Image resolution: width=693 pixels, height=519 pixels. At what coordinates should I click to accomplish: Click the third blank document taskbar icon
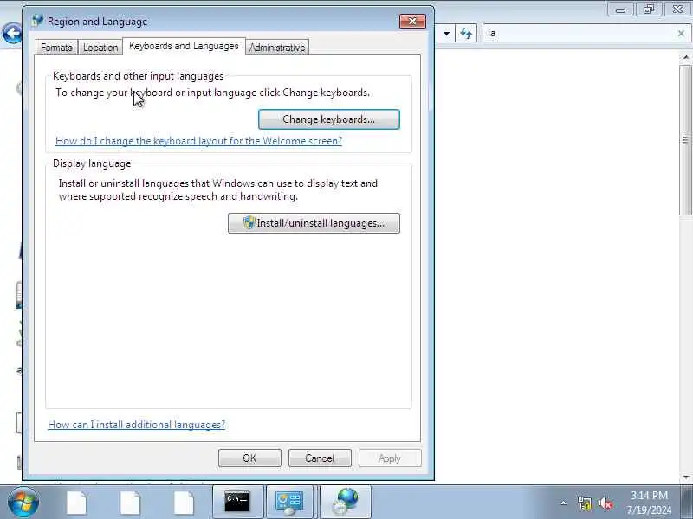click(x=184, y=503)
